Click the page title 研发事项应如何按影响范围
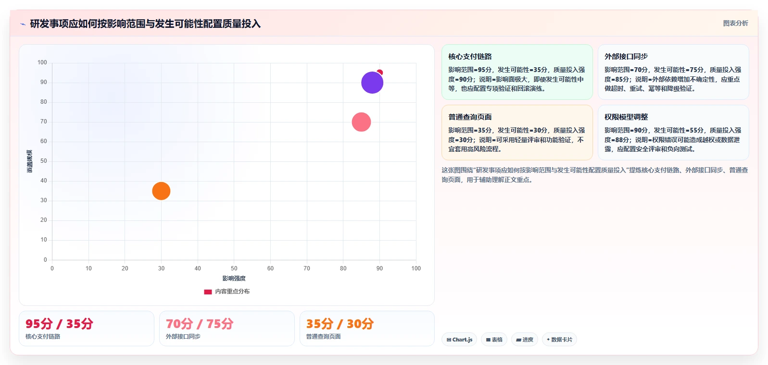Viewport: 768px width, 365px height. (145, 24)
